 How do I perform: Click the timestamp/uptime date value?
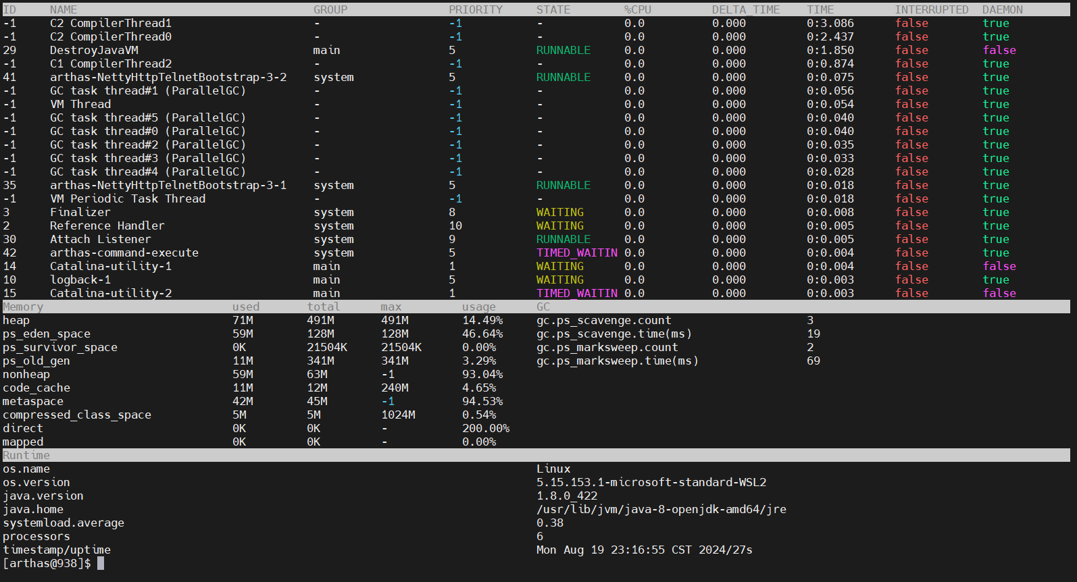pos(644,550)
